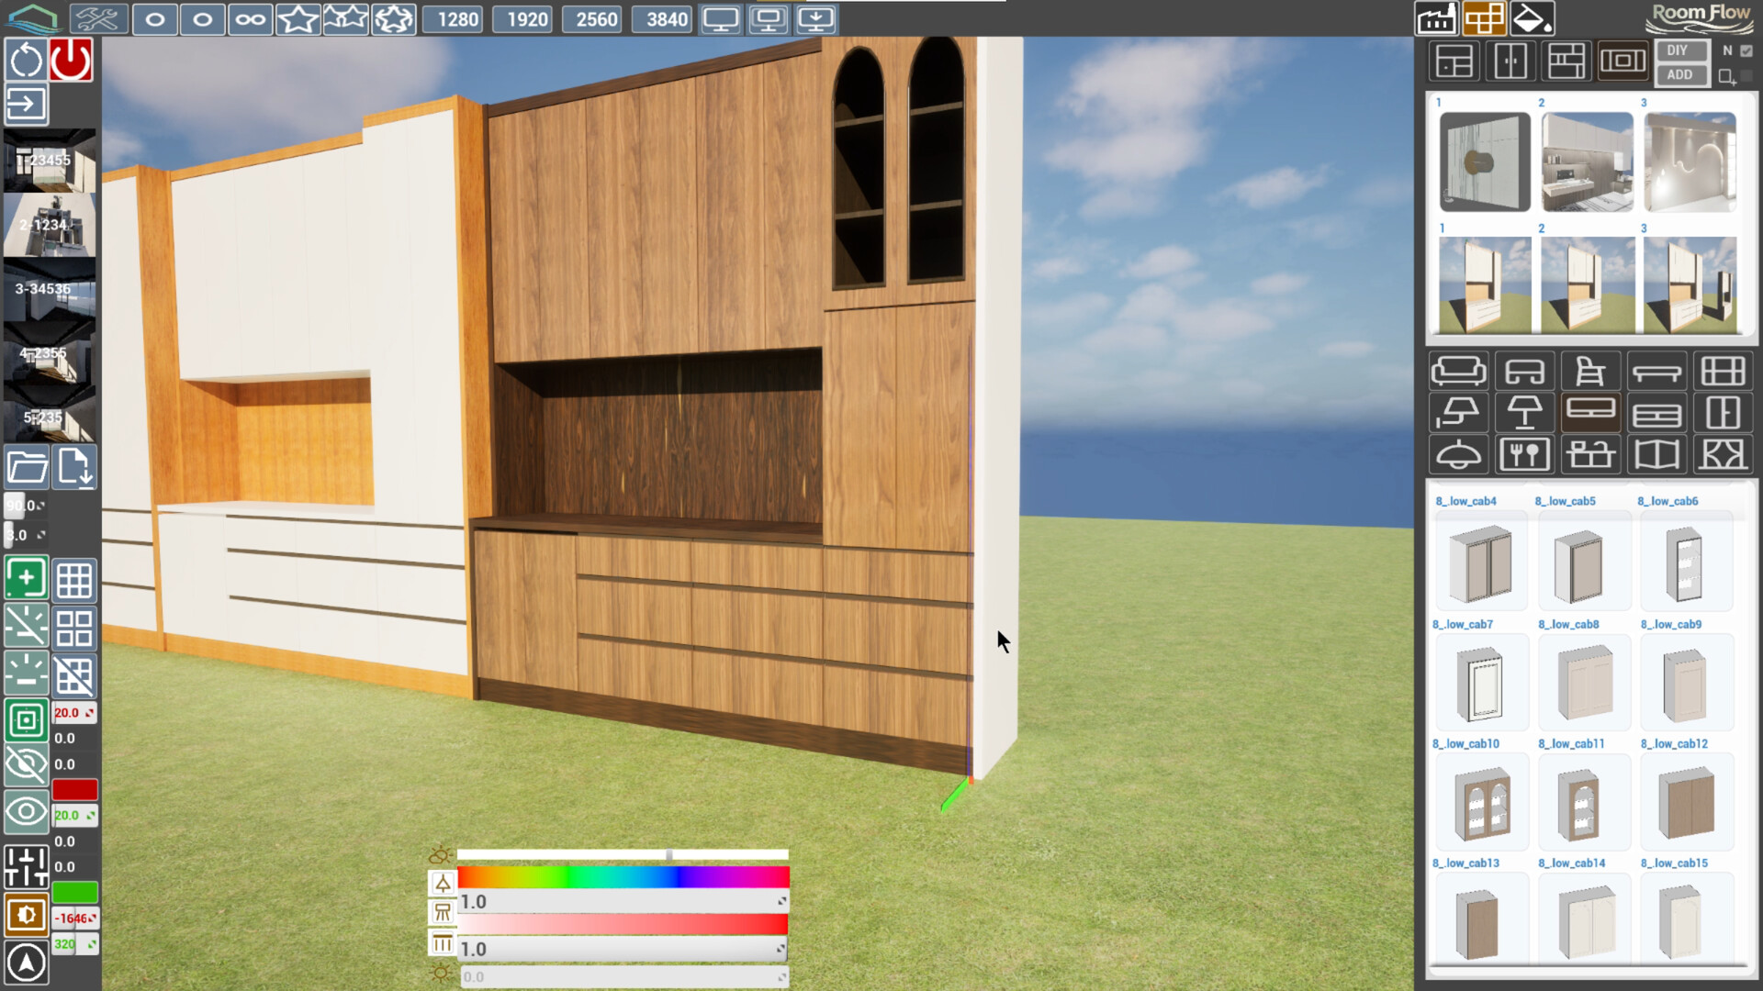
Task: Toggle the N checkbox near DIY button
Action: click(x=1746, y=51)
